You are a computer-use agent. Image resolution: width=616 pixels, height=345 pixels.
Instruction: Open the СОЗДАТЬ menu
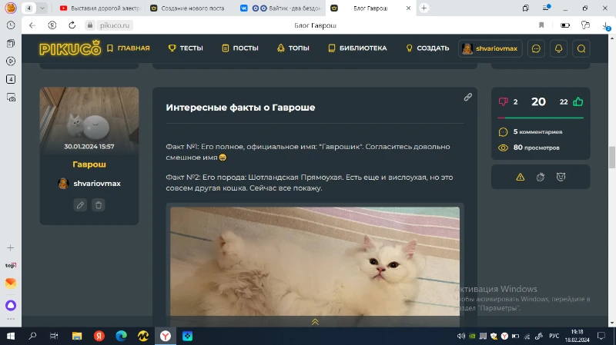click(427, 48)
